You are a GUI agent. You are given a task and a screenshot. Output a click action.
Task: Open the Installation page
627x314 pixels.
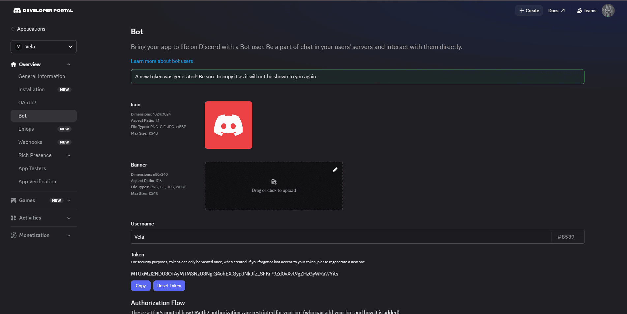pos(44,90)
